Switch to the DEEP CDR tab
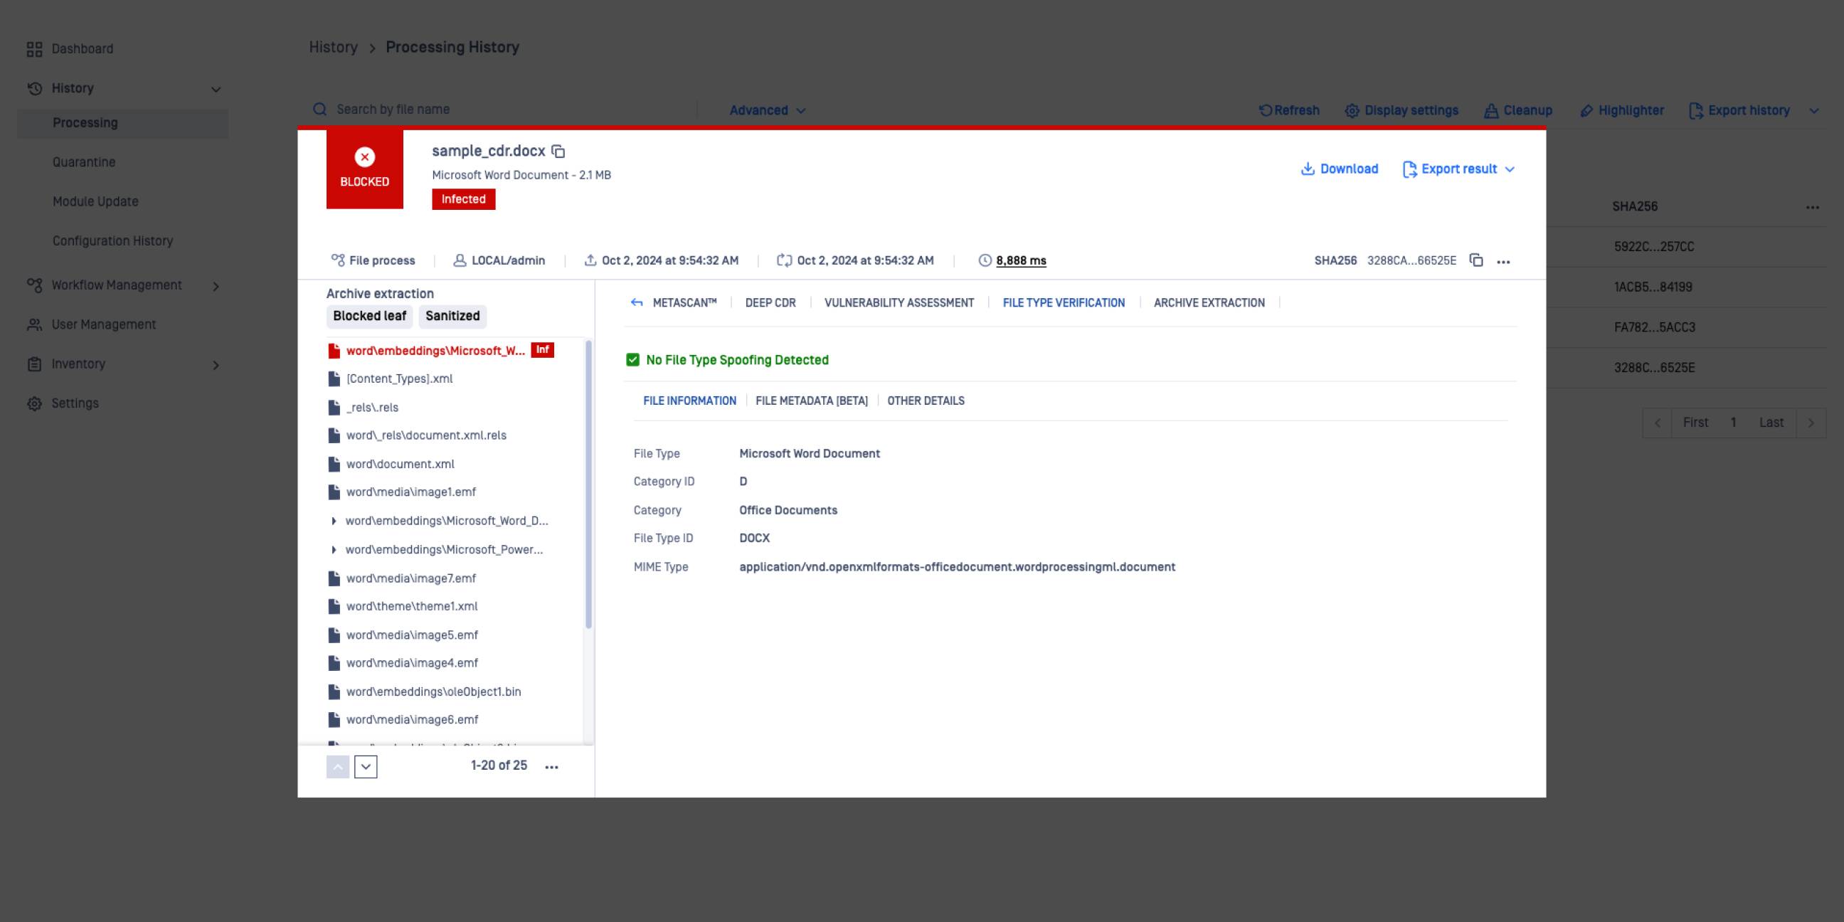The height and width of the screenshot is (922, 1844). (770, 303)
